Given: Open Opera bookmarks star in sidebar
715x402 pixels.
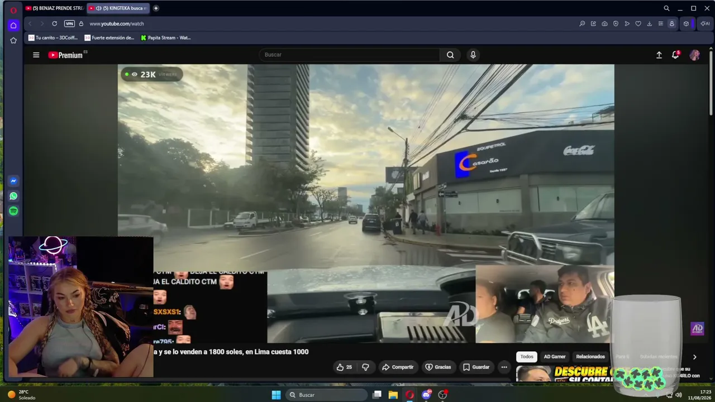Looking at the screenshot, I should click(x=13, y=40).
